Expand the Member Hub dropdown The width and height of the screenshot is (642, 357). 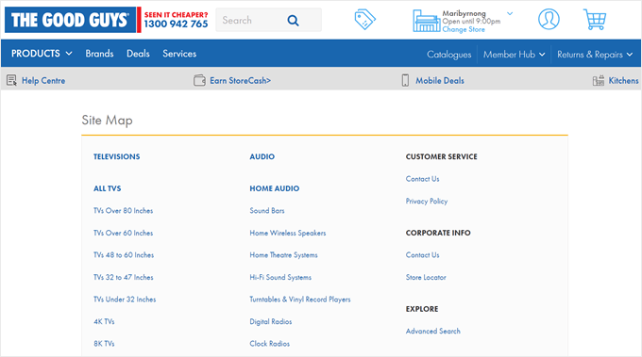[x=515, y=55]
